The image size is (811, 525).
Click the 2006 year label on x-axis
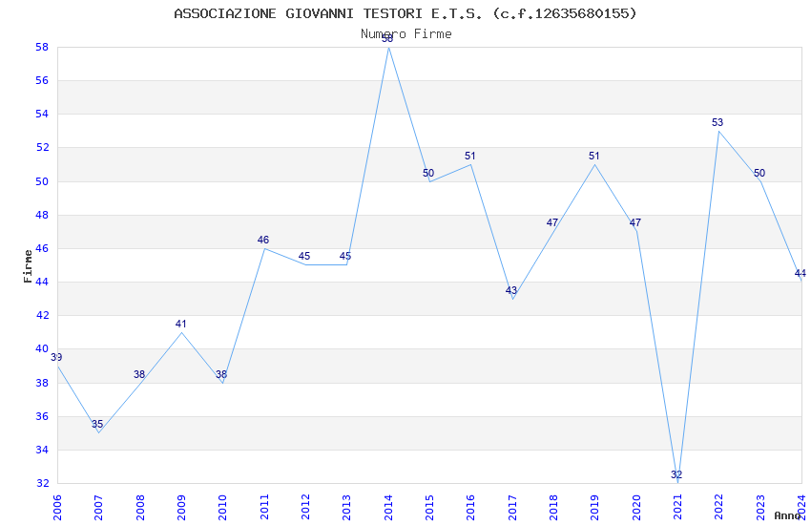57,508
